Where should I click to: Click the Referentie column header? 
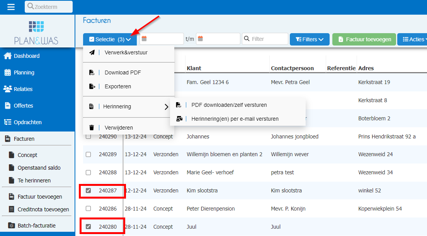coord(341,68)
